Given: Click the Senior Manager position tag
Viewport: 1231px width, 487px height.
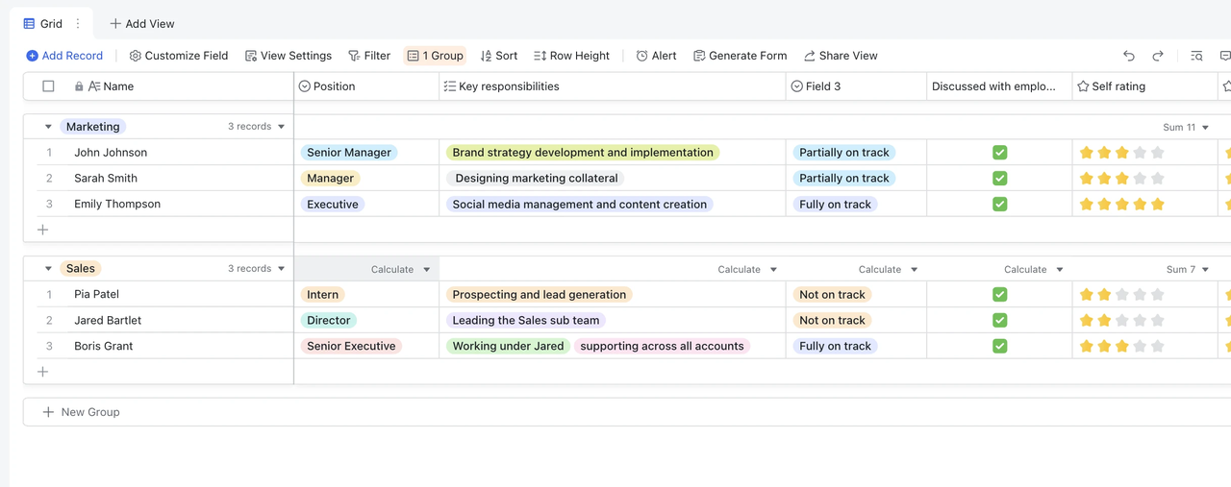Looking at the screenshot, I should [349, 153].
